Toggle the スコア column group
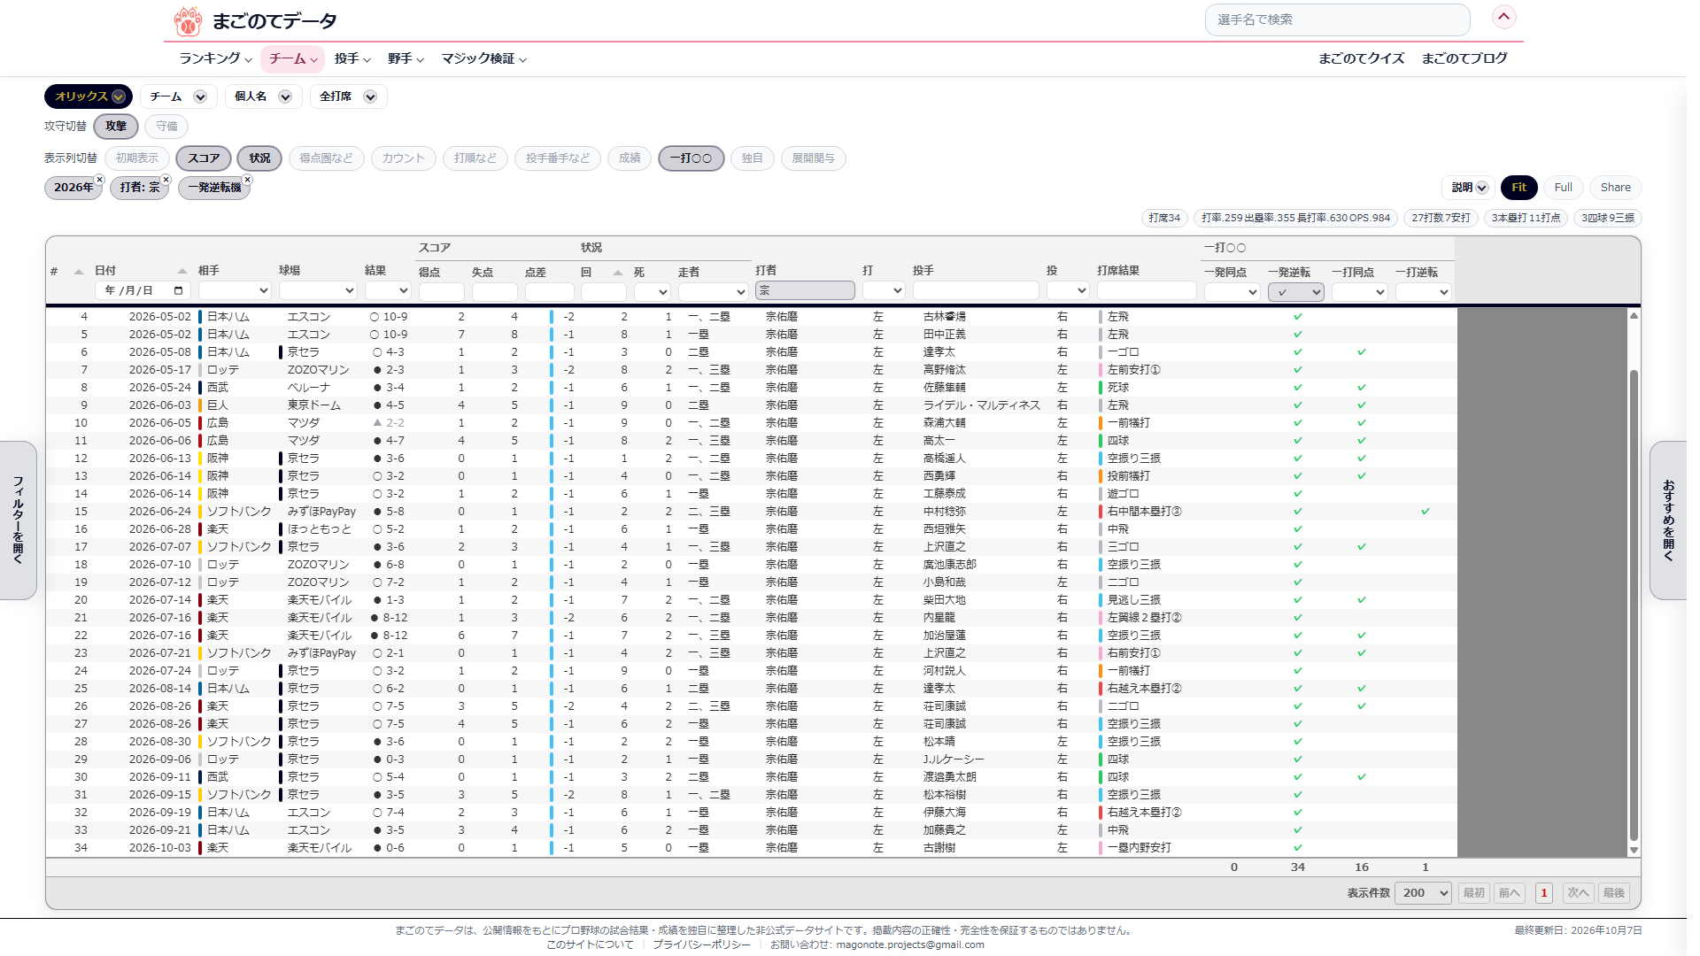The height and width of the screenshot is (956, 1700). click(204, 158)
